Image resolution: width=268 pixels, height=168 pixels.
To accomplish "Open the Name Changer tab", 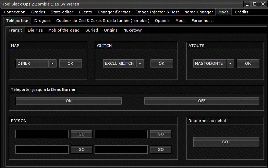I will pos(199,12).
